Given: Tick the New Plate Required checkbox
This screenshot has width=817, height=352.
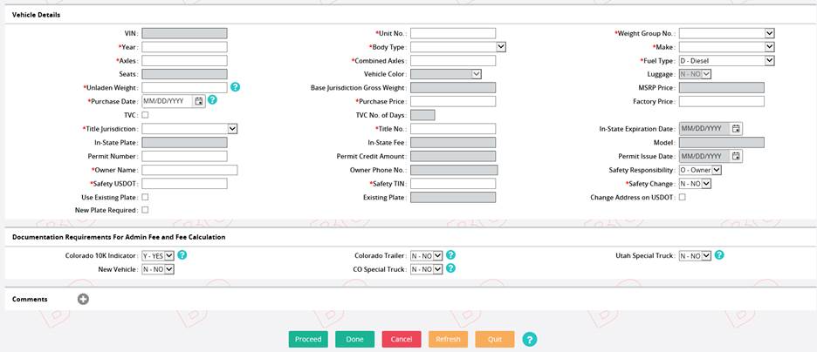Looking at the screenshot, I should coord(145,210).
